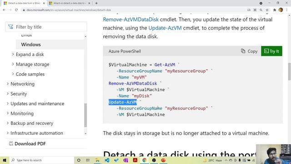Expand the 'Networking' section

pyautogui.click(x=8, y=84)
